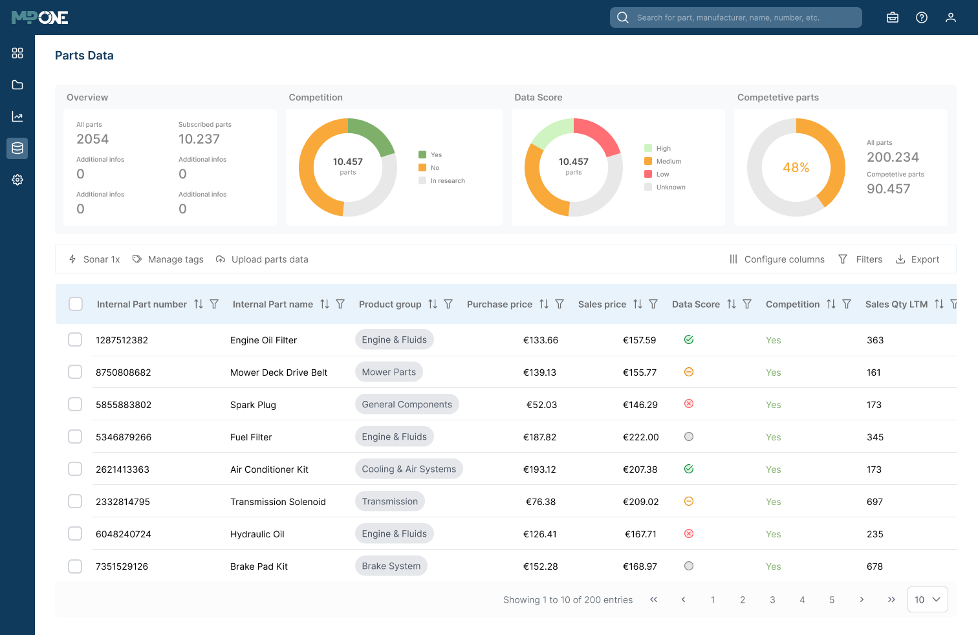
Task: Open the rows-per-page dropdown showing 10
Action: (x=928, y=599)
